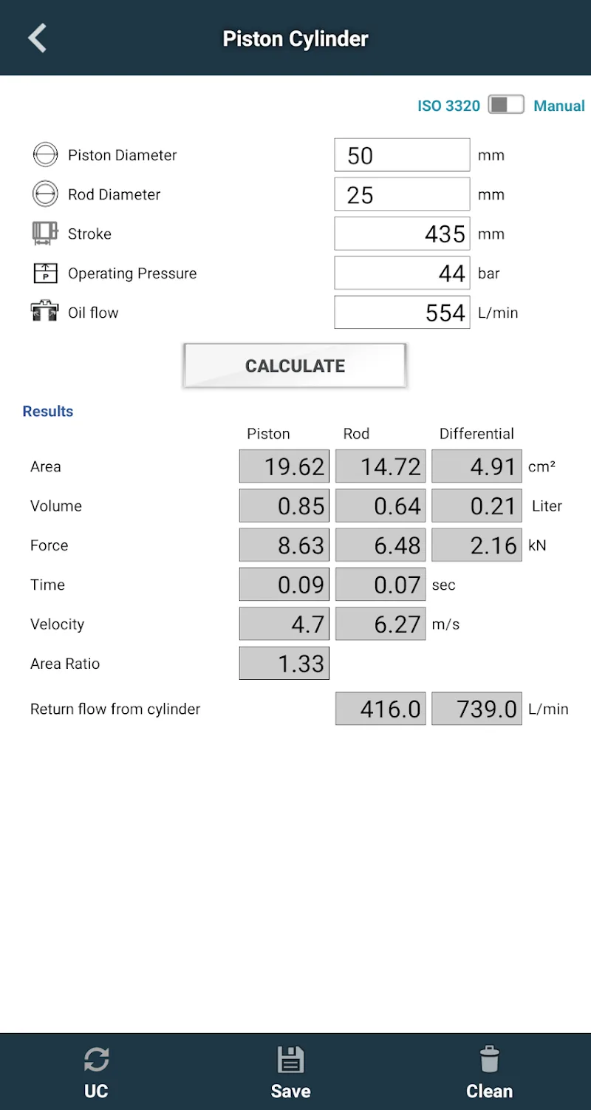Toggle the ISO 3320 / Manual switch
The height and width of the screenshot is (1110, 591).
(x=506, y=106)
